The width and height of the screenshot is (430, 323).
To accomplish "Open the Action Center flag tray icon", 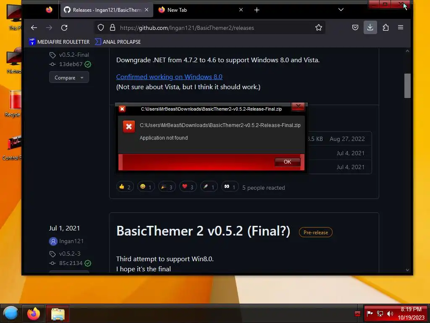I will pyautogui.click(x=370, y=313).
